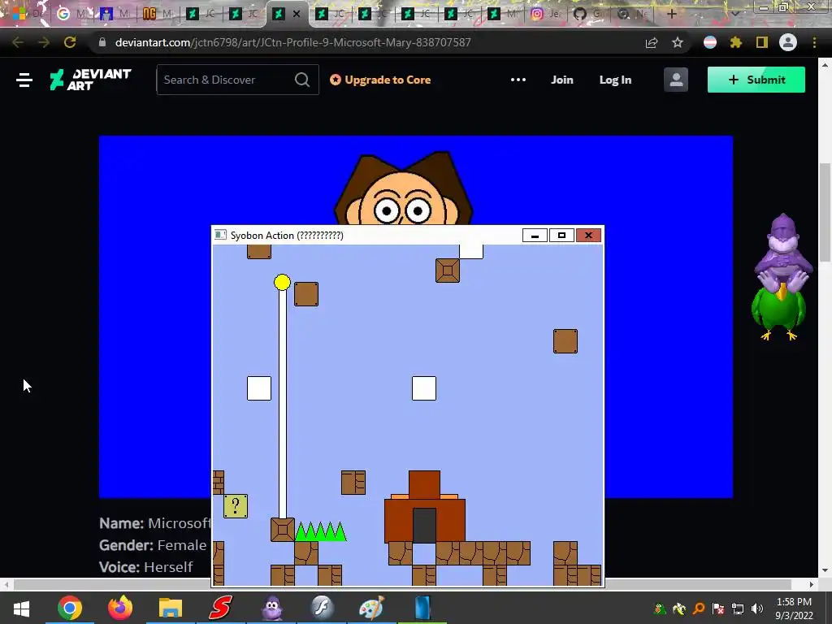The image size is (832, 624).
Task: Click the search magnifier icon
Action: tap(302, 80)
